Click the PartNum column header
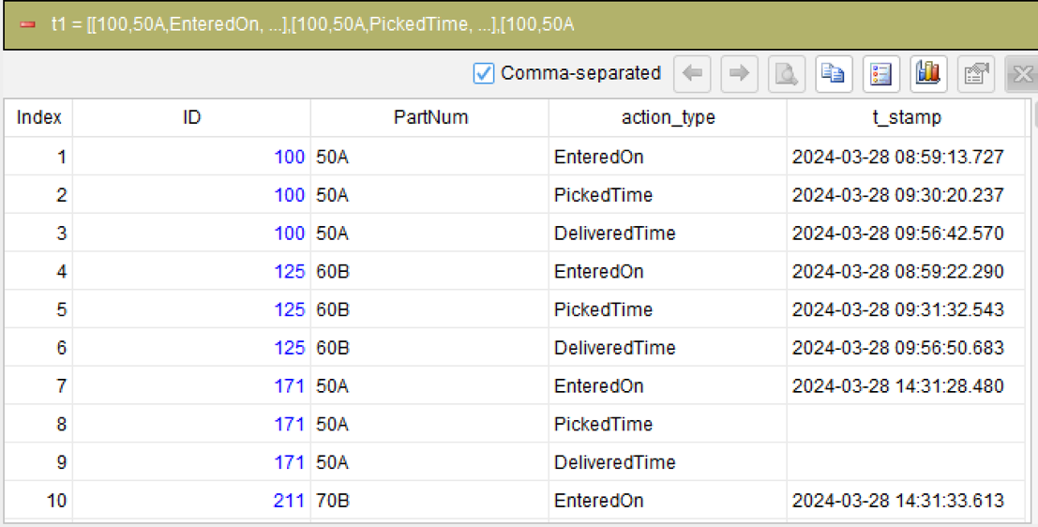The width and height of the screenshot is (1038, 527). pos(429,118)
